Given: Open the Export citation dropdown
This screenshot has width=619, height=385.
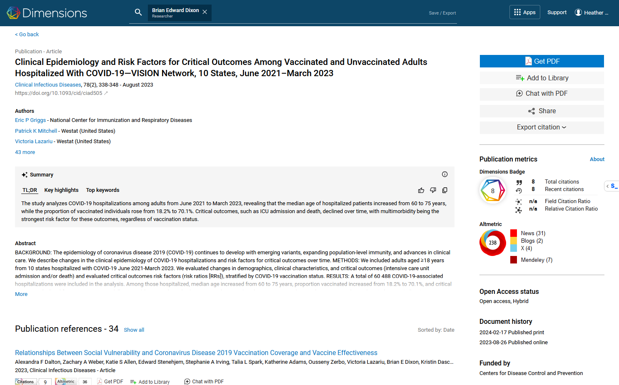Looking at the screenshot, I should coord(542,127).
